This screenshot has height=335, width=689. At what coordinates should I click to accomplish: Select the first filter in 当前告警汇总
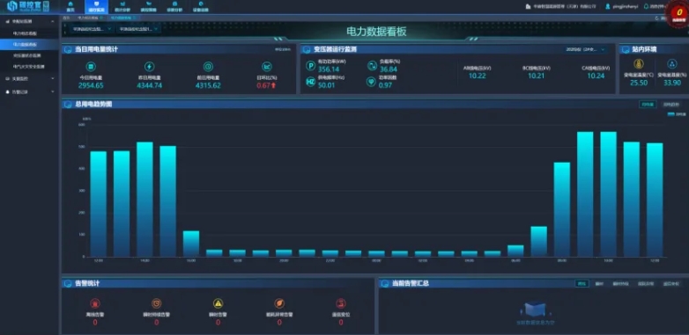pyautogui.click(x=582, y=284)
